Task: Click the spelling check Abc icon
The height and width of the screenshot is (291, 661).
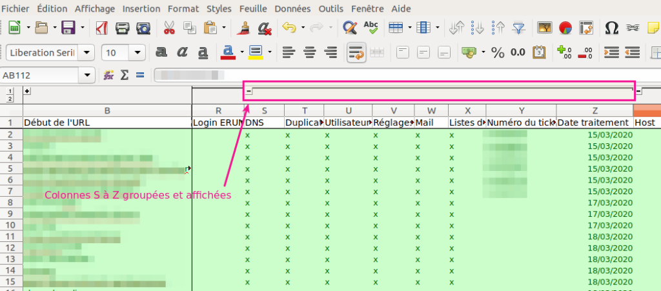Action: click(x=371, y=28)
